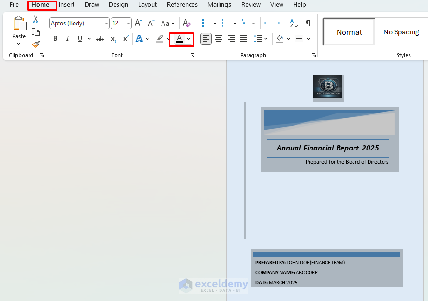Click the Borders grid icon
This screenshot has height=301, width=428.
point(299,39)
